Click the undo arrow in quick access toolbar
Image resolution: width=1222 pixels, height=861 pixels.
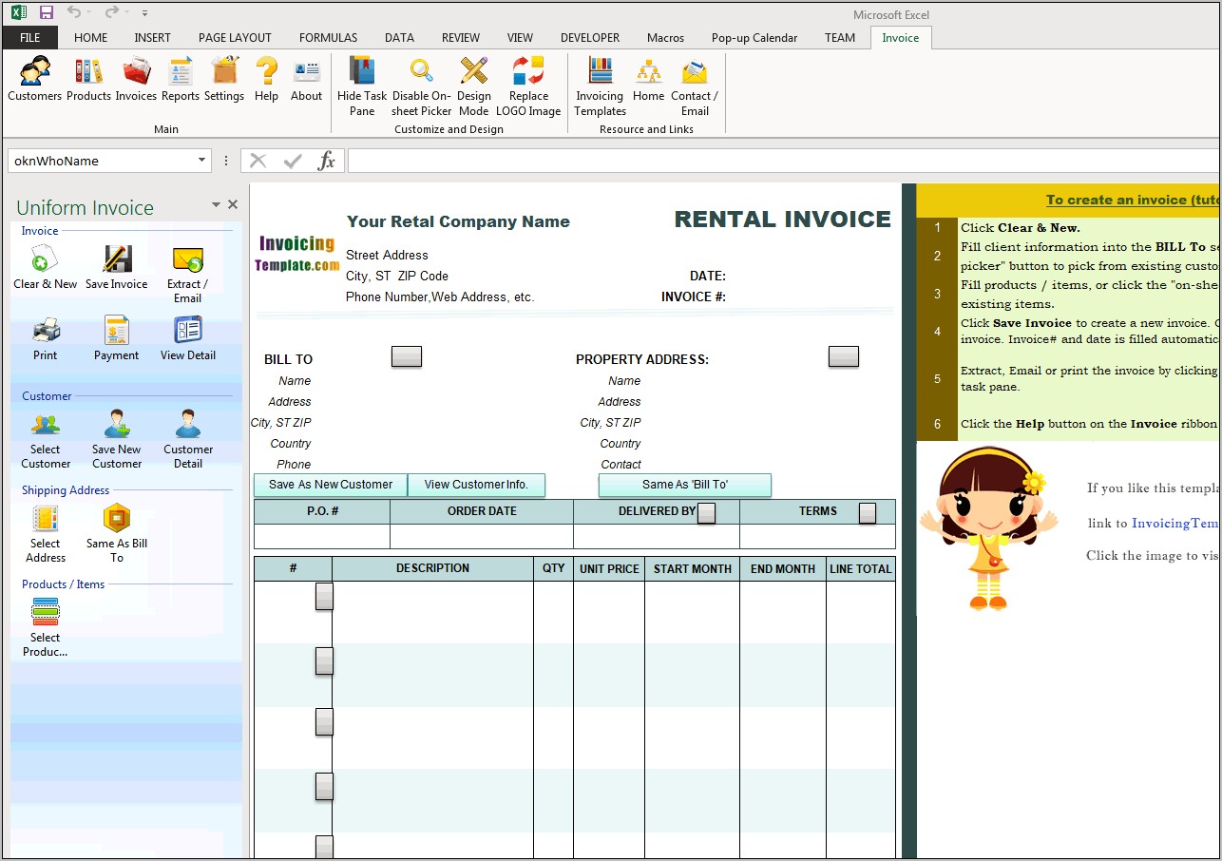click(x=73, y=12)
